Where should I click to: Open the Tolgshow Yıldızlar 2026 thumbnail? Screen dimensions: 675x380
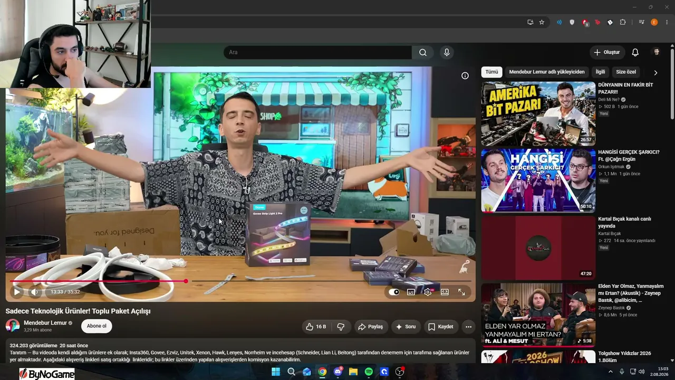(538, 357)
